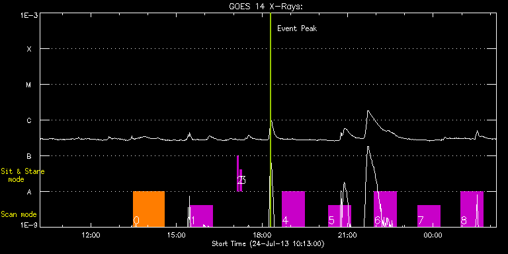
Task: Select magenta scan block labeled 6
Action: [385, 209]
